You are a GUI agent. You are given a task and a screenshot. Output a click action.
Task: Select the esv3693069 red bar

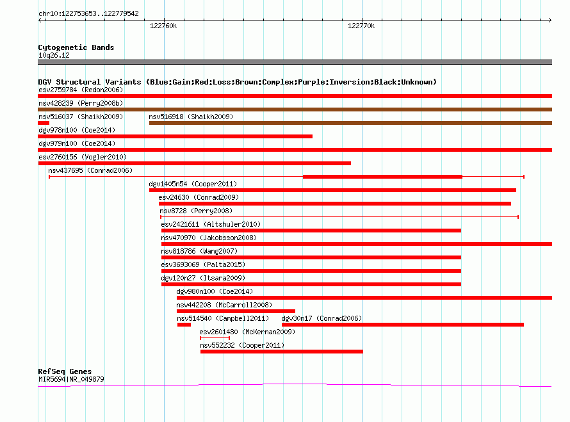click(311, 271)
